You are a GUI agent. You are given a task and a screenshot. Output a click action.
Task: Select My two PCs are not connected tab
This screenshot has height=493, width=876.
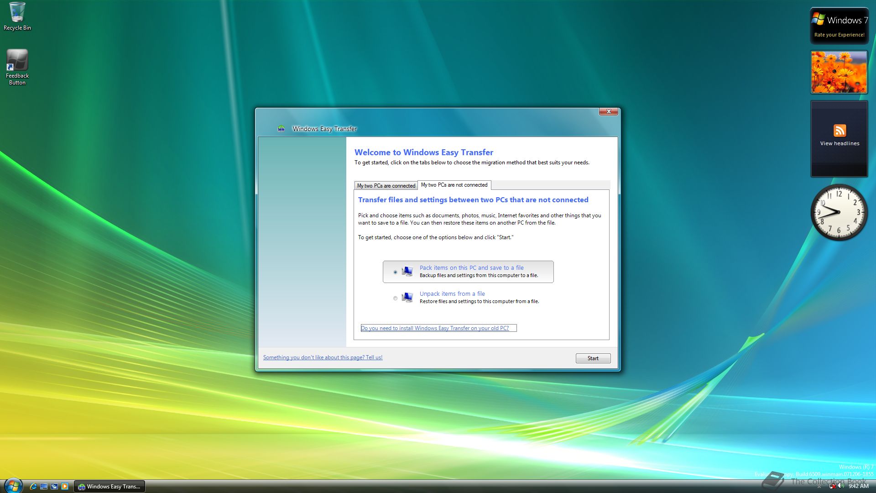click(x=454, y=185)
